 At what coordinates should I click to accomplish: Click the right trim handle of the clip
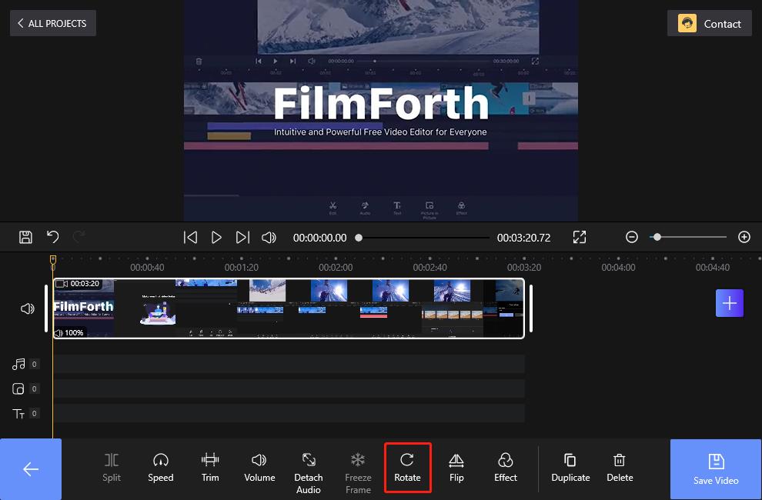530,308
